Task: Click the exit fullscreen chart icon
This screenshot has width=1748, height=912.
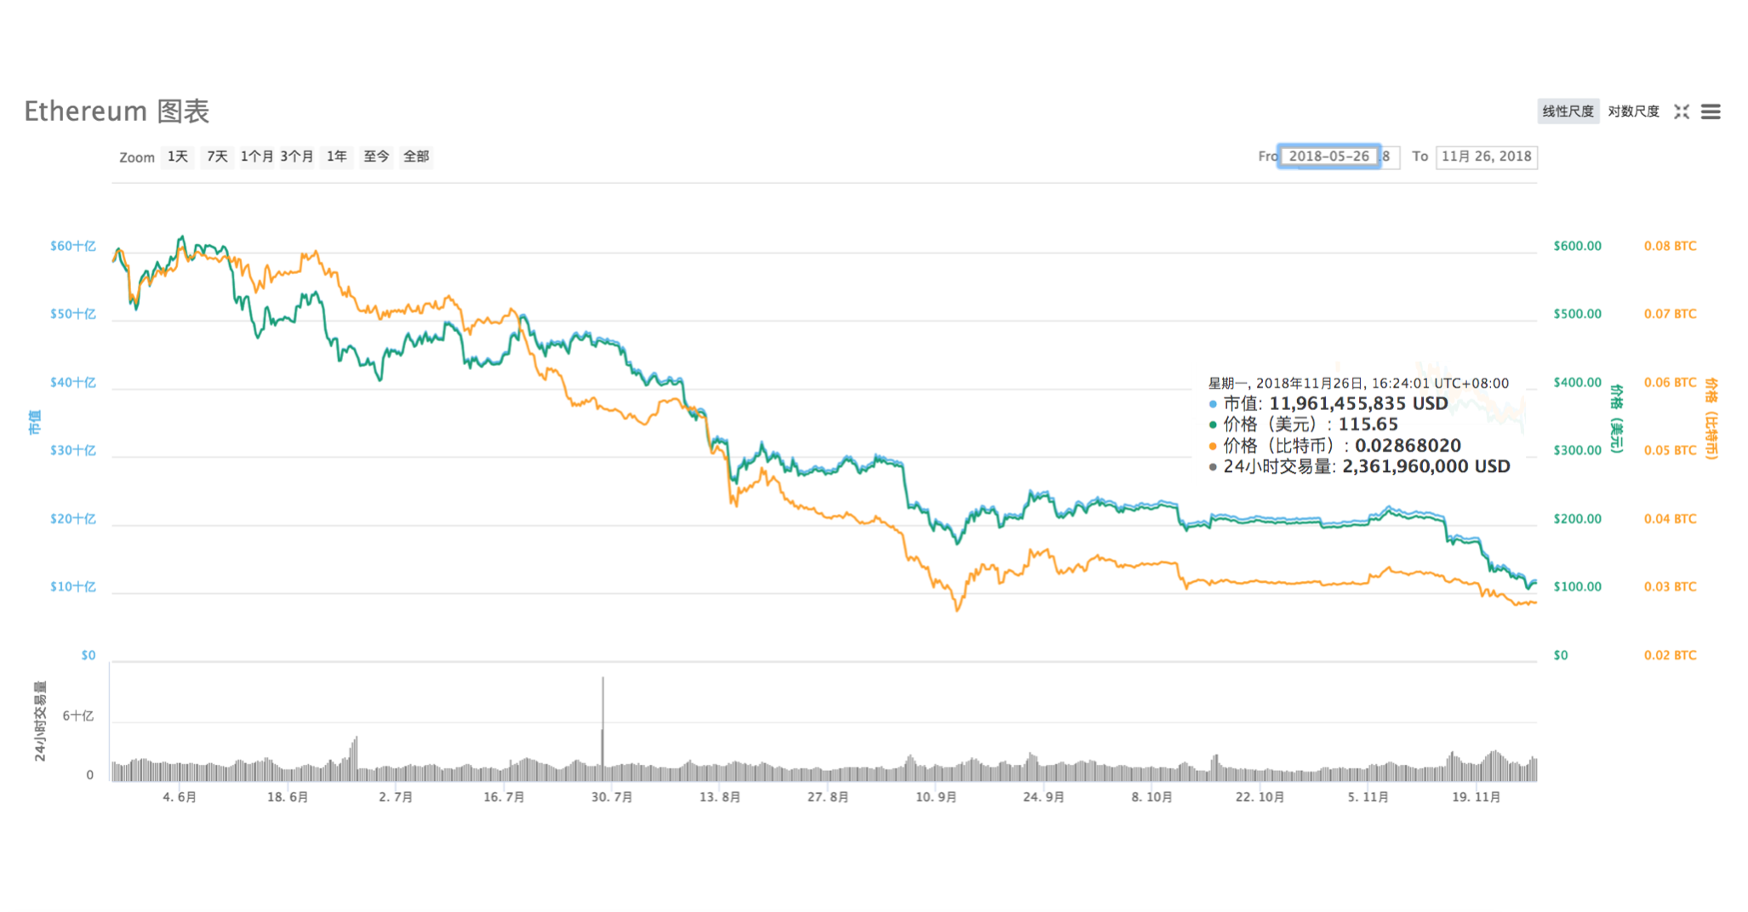Action: tap(1682, 111)
